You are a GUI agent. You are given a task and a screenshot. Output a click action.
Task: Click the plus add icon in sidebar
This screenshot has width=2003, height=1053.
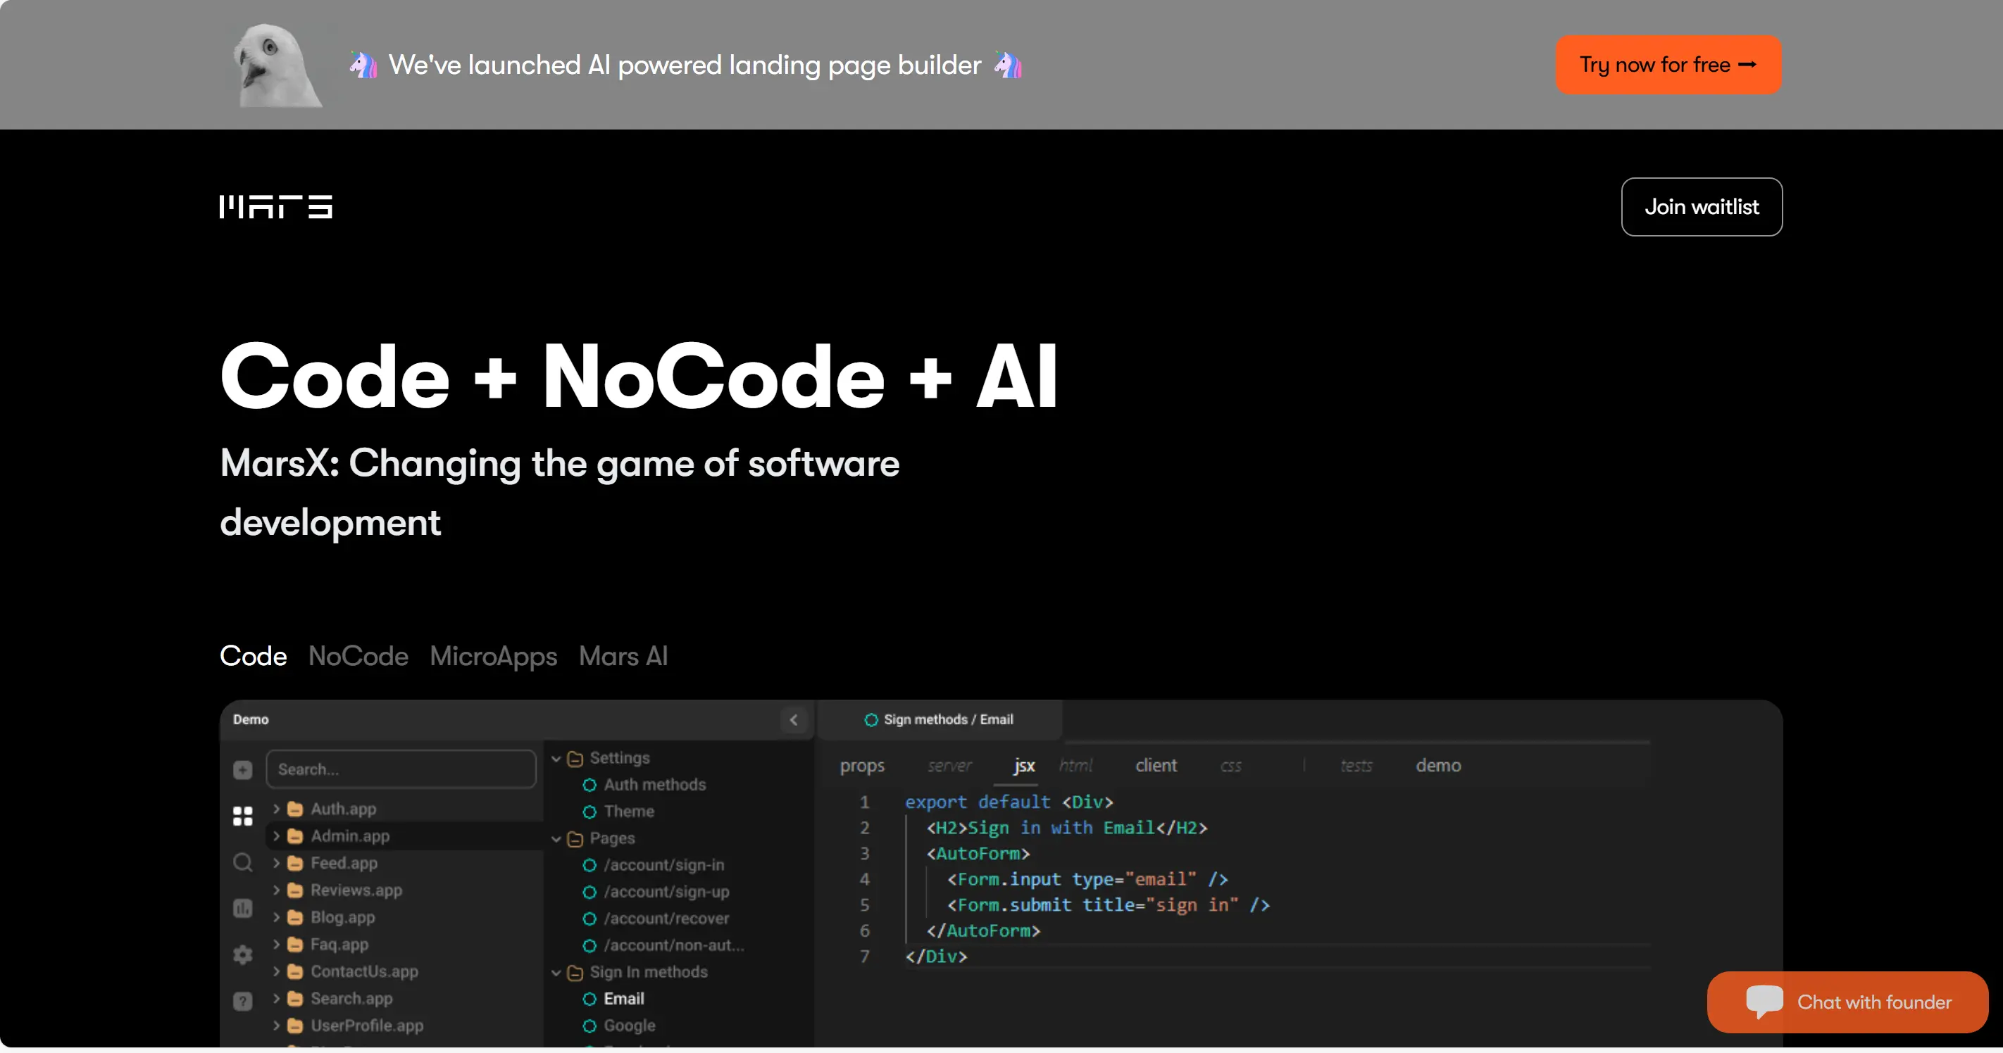coord(242,769)
